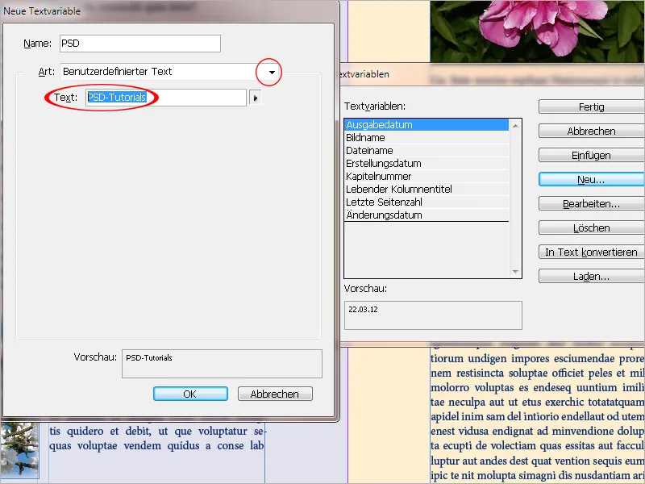Click the Löschen button
Viewport: 645px width, 484px height.
pos(592,228)
